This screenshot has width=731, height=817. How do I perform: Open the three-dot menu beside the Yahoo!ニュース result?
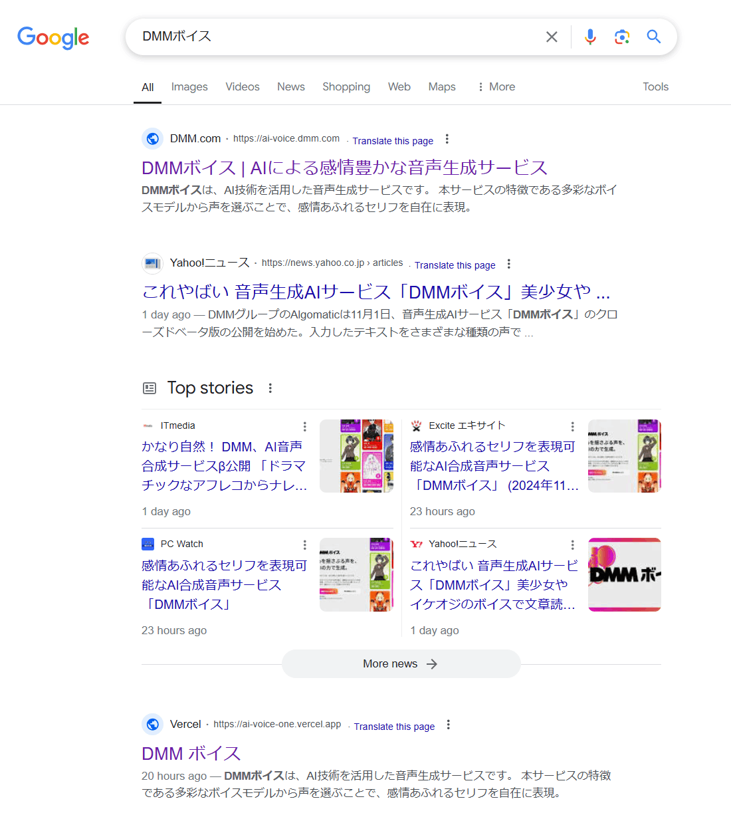(509, 264)
